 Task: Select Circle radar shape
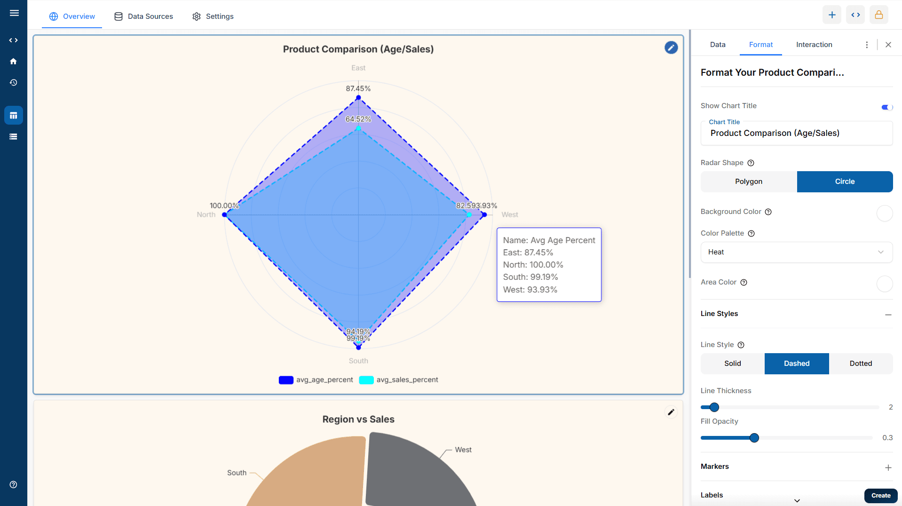(845, 182)
